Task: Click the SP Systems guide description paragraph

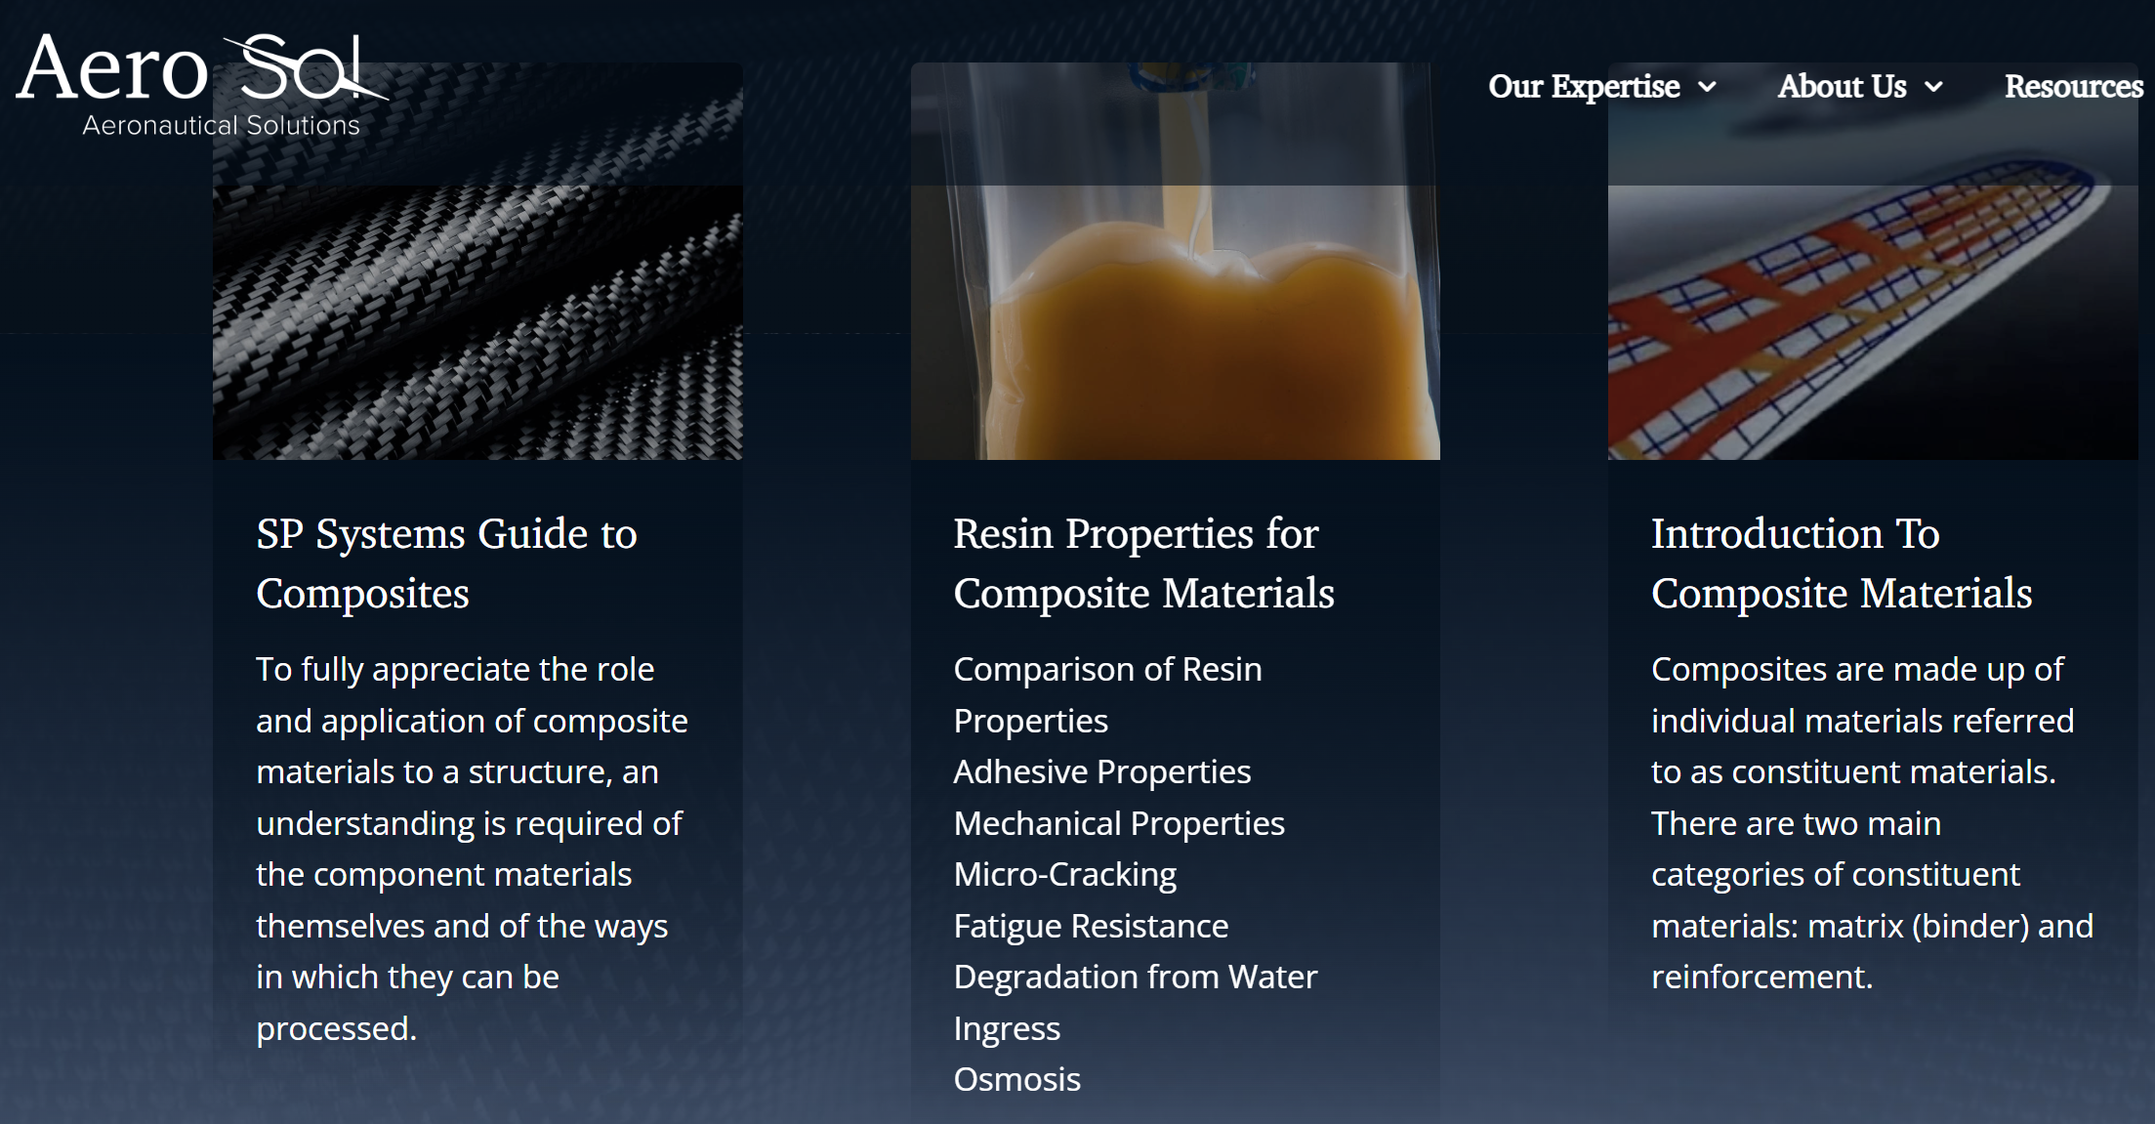Action: click(x=471, y=849)
